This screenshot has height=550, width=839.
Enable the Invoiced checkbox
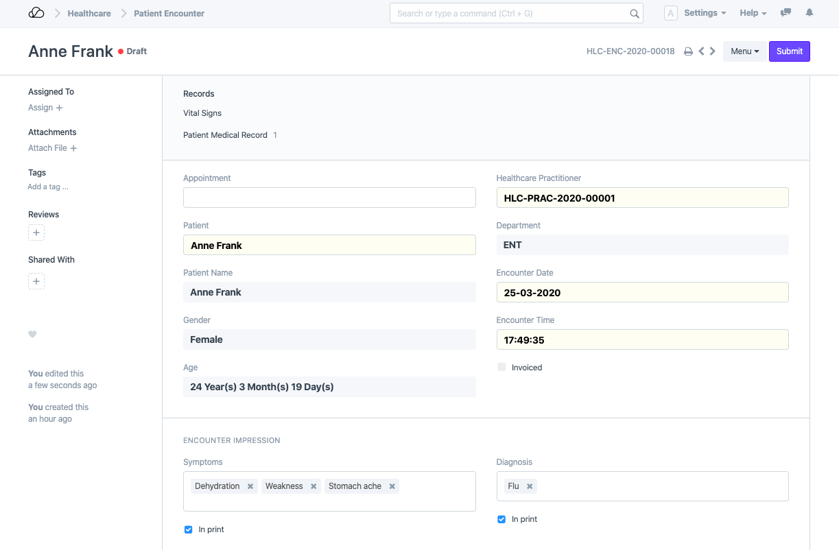pos(501,367)
